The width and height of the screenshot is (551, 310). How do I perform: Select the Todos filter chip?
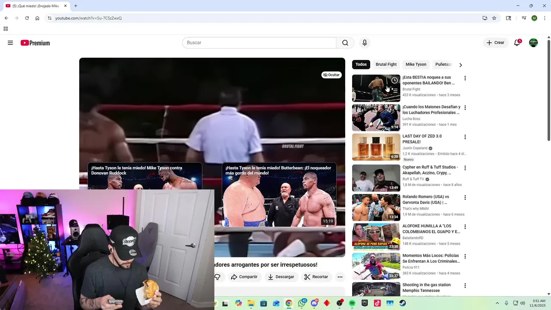[361, 65]
